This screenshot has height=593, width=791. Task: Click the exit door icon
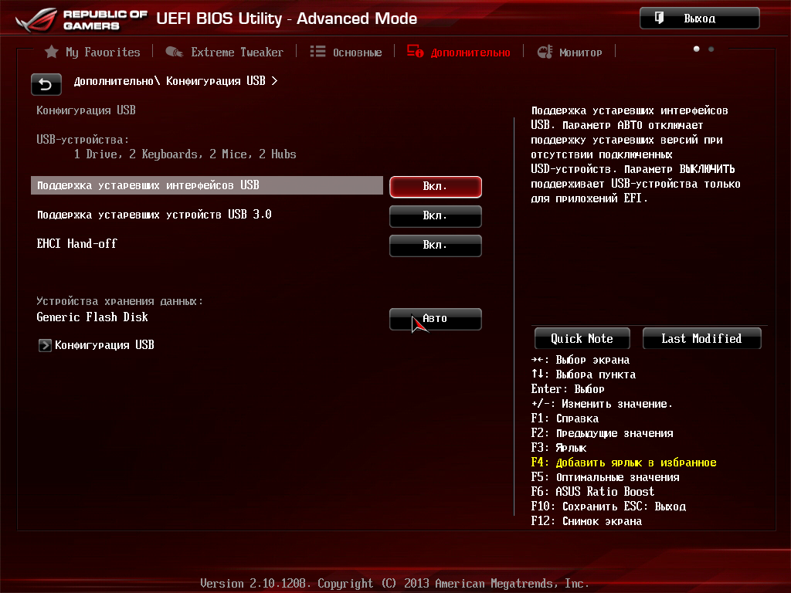660,18
